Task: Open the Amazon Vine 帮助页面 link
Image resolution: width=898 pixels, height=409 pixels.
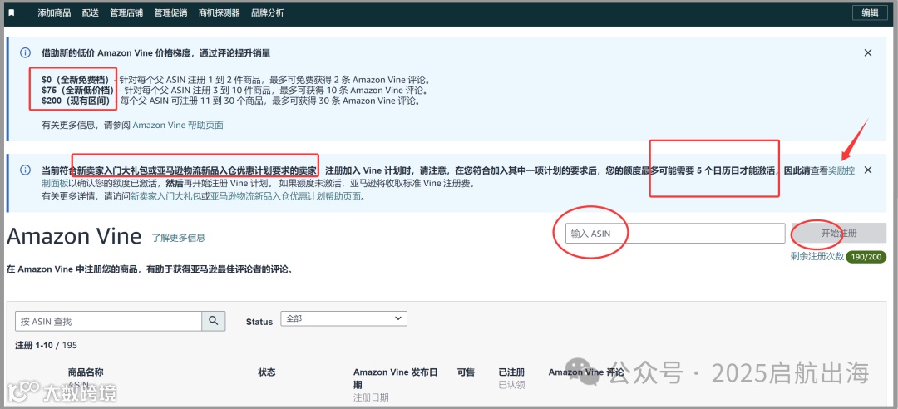Action: click(178, 125)
